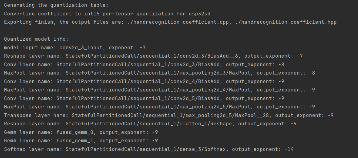Click the max_pooling2d_3/MaxPool layer line
The width and height of the screenshot is (358, 158).
[x=160, y=73]
